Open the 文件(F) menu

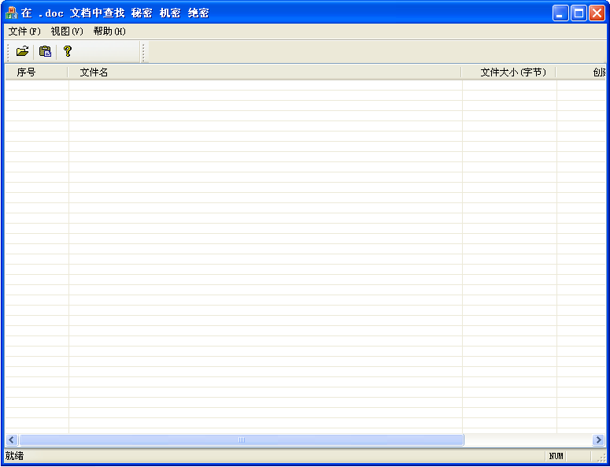(24, 32)
